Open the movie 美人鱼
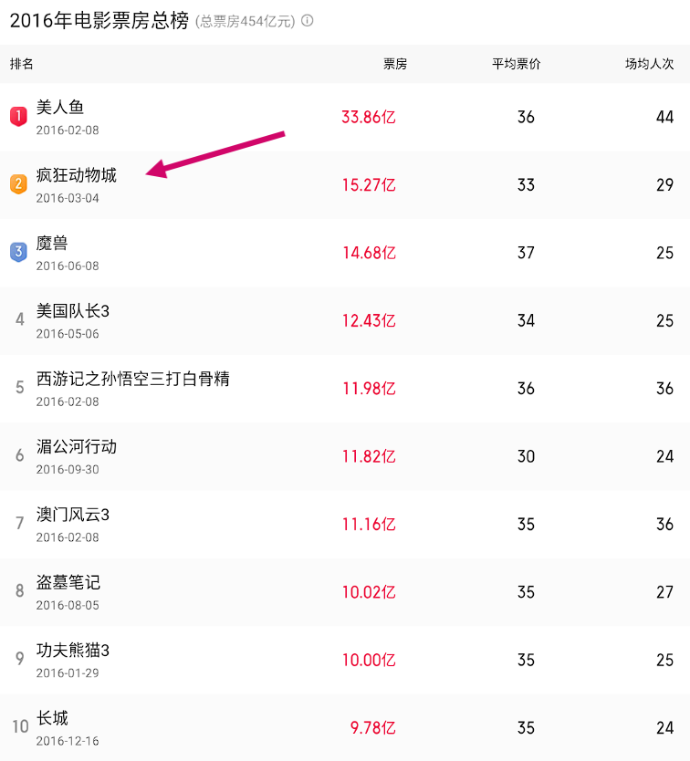Screen dimensions: 690x761 (x=60, y=107)
